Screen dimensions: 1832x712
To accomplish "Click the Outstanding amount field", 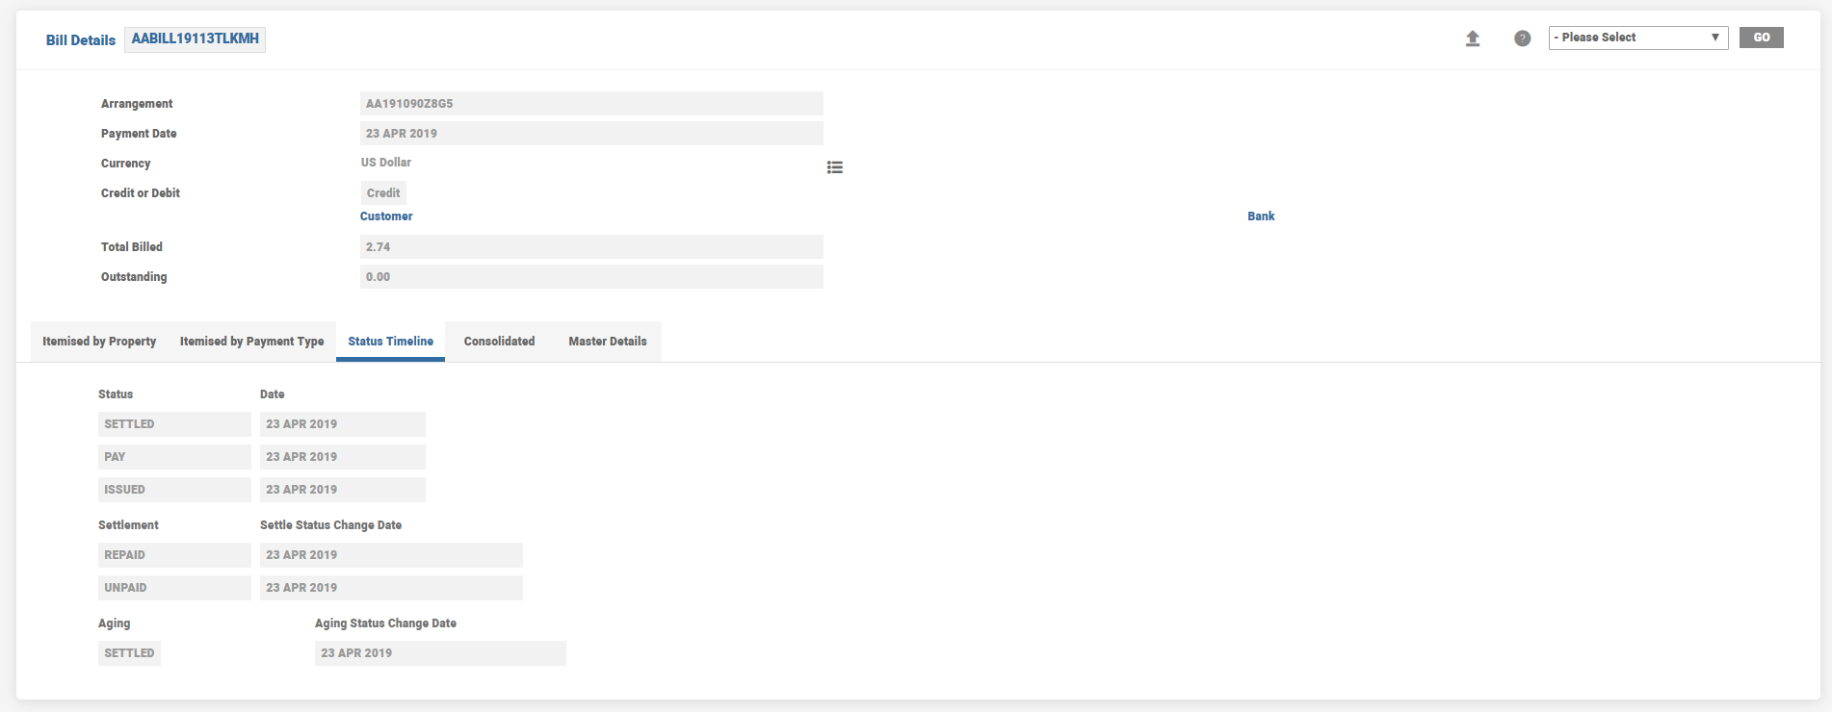I will coord(591,277).
